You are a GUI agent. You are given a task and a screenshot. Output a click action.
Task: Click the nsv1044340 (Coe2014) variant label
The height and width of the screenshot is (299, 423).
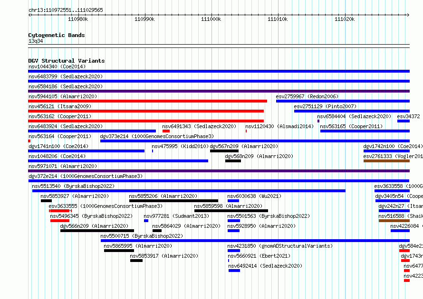pyautogui.click(x=57, y=66)
